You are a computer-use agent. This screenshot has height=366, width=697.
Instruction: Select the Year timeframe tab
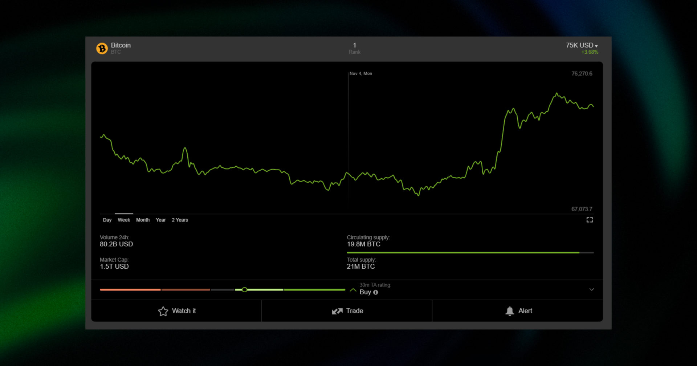[160, 220]
